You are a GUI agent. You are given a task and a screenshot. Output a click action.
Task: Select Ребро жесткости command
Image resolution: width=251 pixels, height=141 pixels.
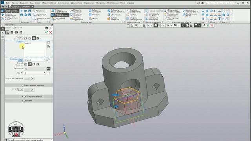pos(95,11)
